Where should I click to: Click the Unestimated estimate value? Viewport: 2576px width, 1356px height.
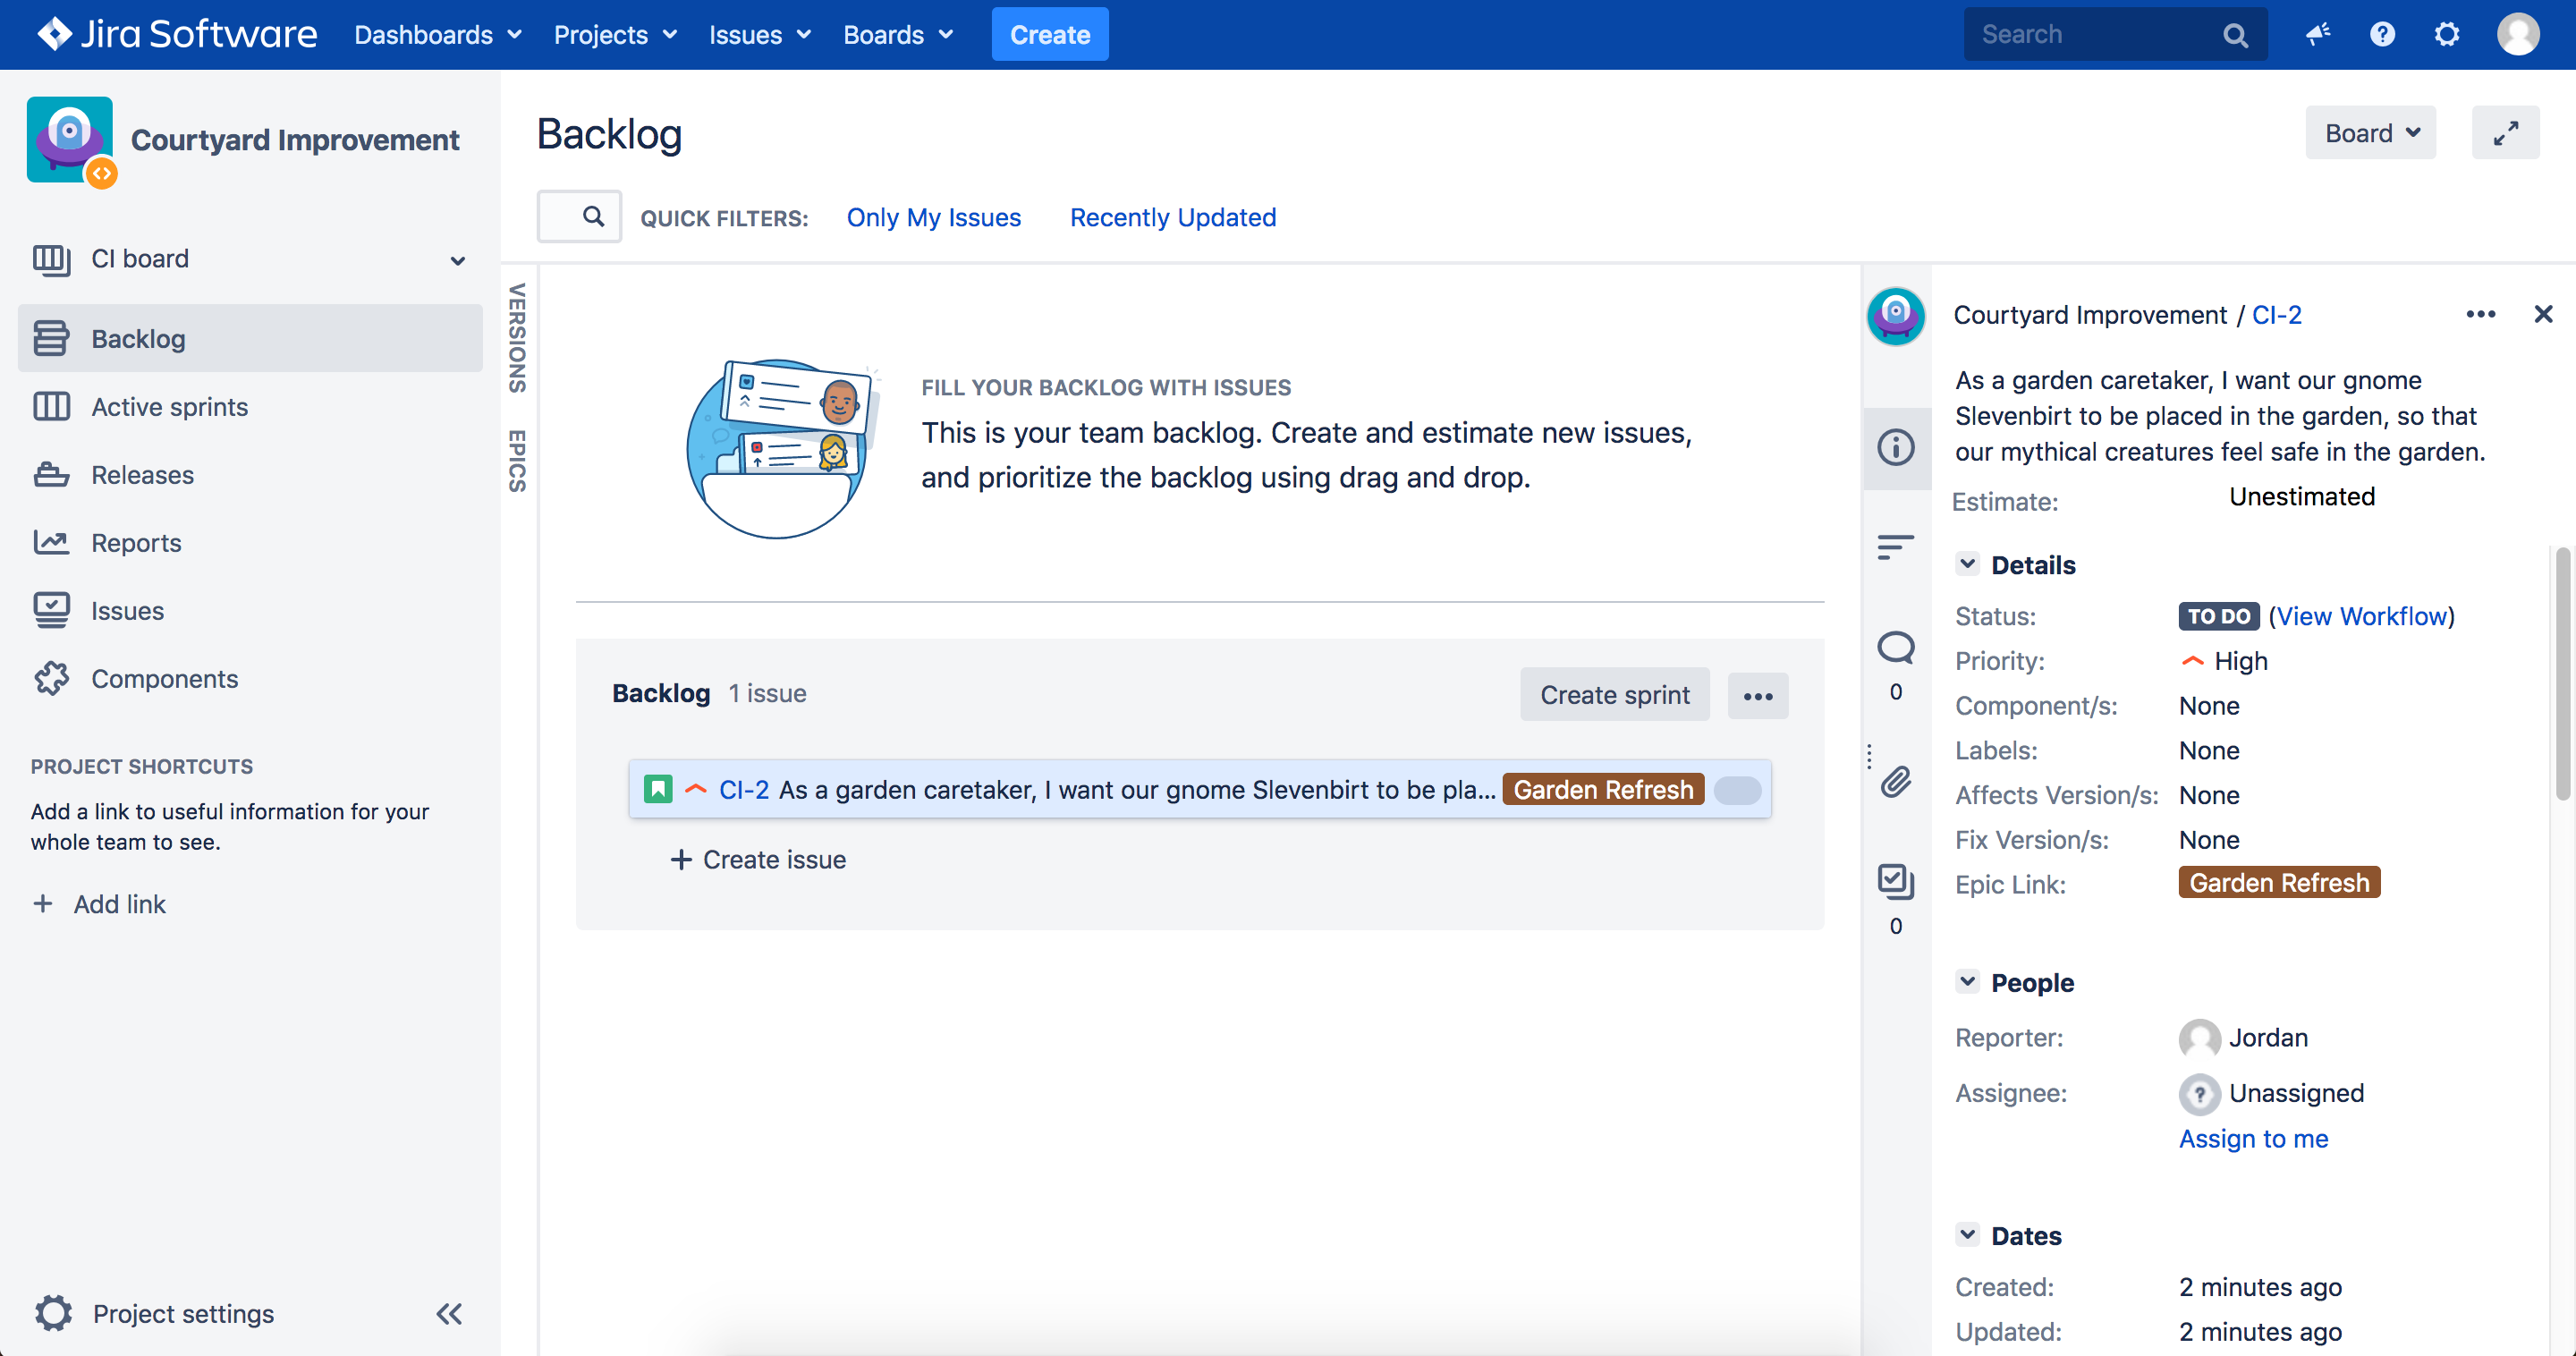[2302, 497]
